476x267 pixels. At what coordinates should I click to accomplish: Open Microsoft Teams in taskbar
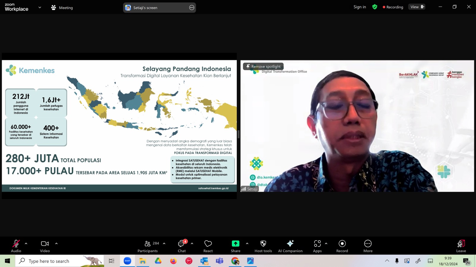pyautogui.click(x=220, y=261)
